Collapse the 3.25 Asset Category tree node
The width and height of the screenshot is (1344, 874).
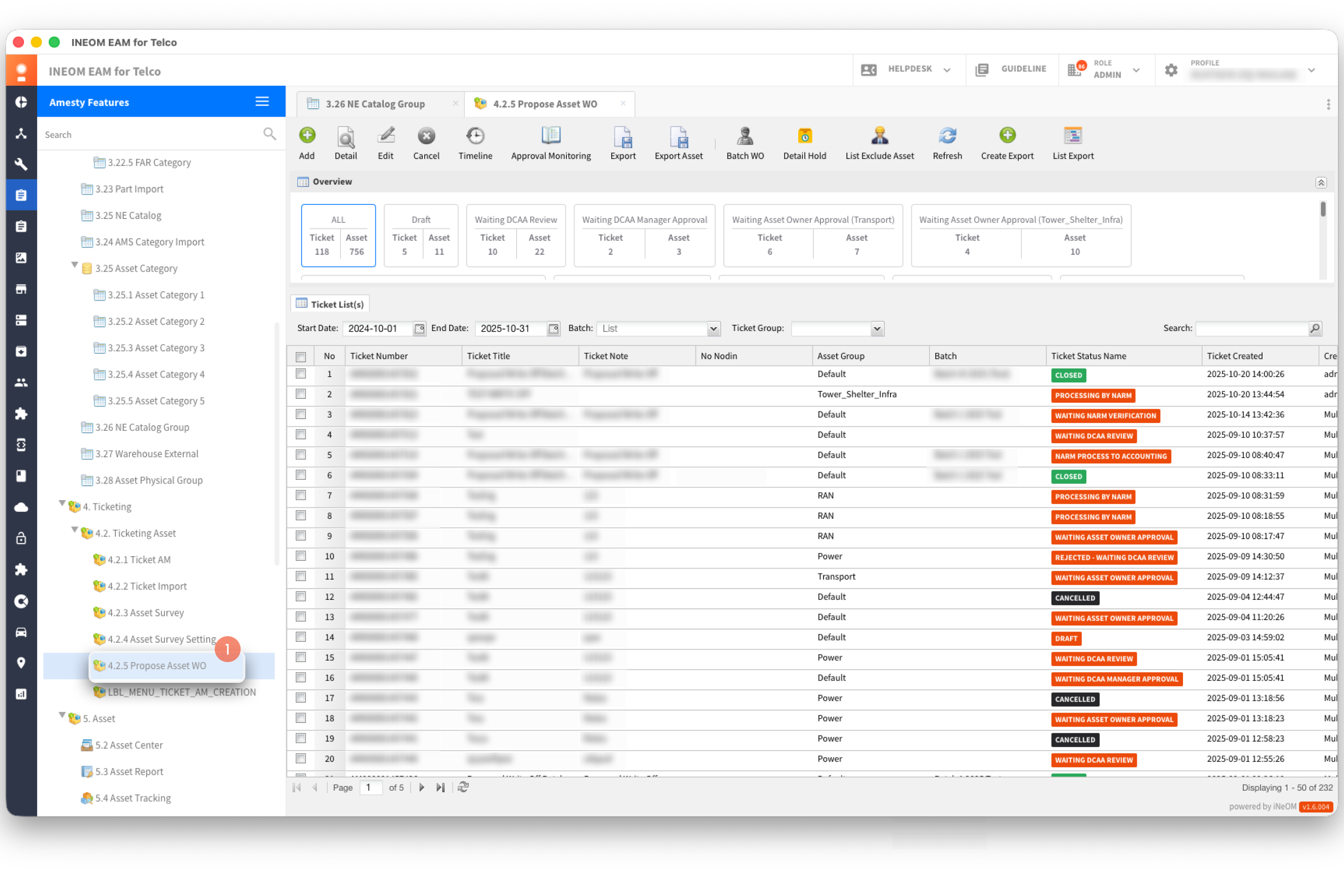point(74,266)
